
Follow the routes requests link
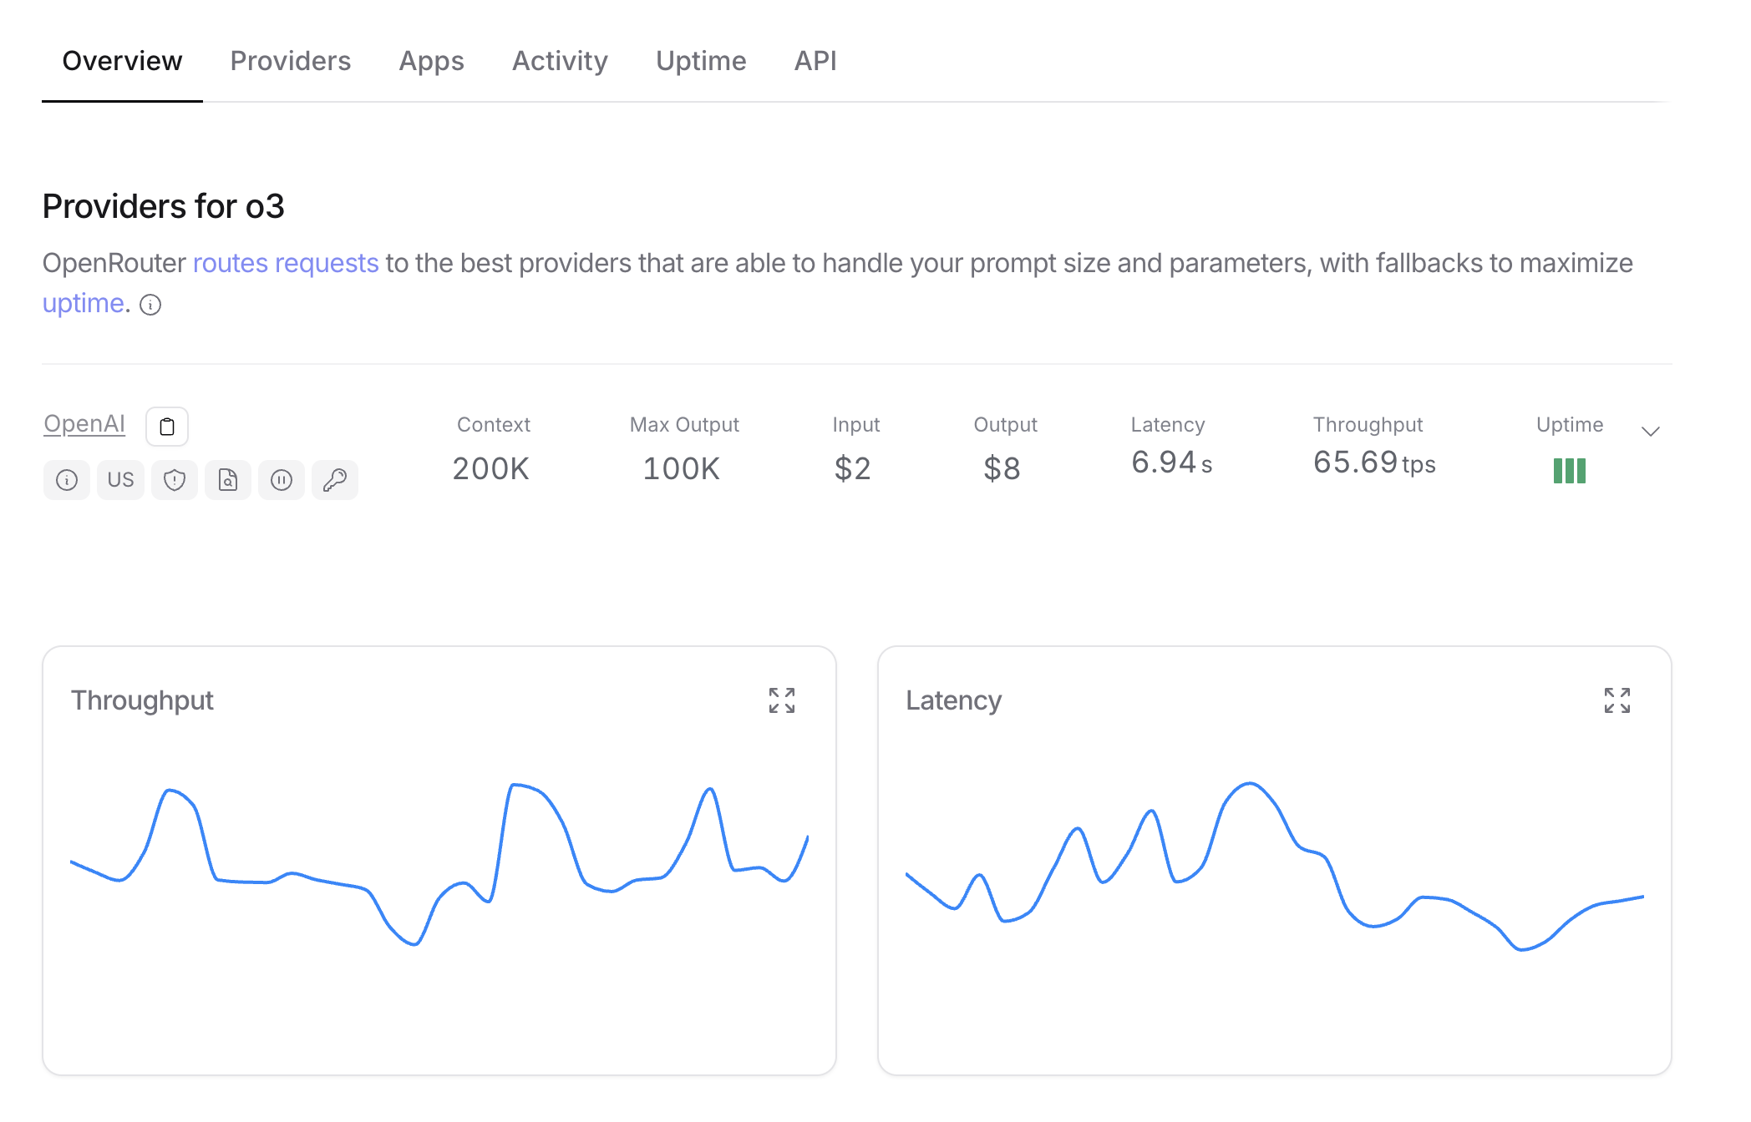(286, 263)
